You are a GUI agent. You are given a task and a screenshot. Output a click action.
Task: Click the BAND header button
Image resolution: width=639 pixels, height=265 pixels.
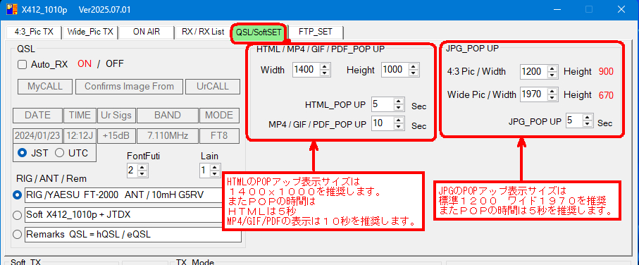[x=168, y=116]
